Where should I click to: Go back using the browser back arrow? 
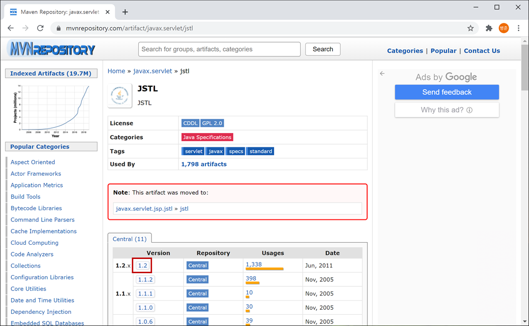[x=11, y=28]
